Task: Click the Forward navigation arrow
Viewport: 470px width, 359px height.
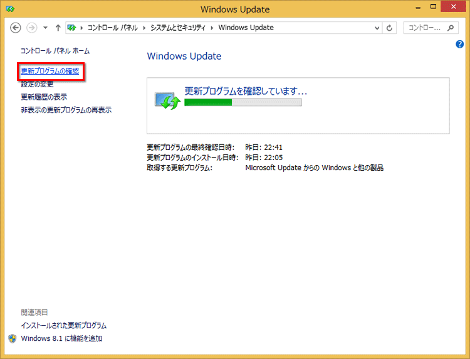Action: 31,28
